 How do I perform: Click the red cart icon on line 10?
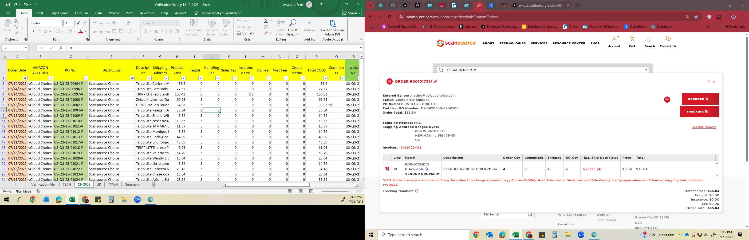(x=387, y=169)
